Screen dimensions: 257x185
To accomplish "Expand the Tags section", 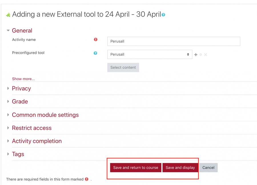I will (18, 154).
